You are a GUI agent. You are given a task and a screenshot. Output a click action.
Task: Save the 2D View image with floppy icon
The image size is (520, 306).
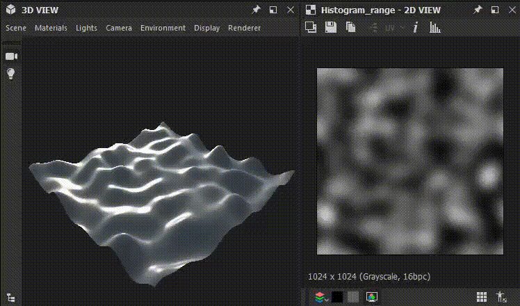pos(331,27)
